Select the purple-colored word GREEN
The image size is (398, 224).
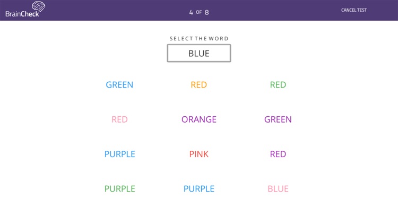(x=278, y=119)
